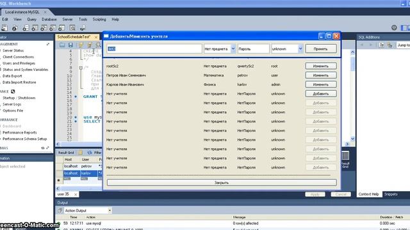410x230 pixels.
Task: Open Performance Reports in navigator
Action: click(20, 132)
